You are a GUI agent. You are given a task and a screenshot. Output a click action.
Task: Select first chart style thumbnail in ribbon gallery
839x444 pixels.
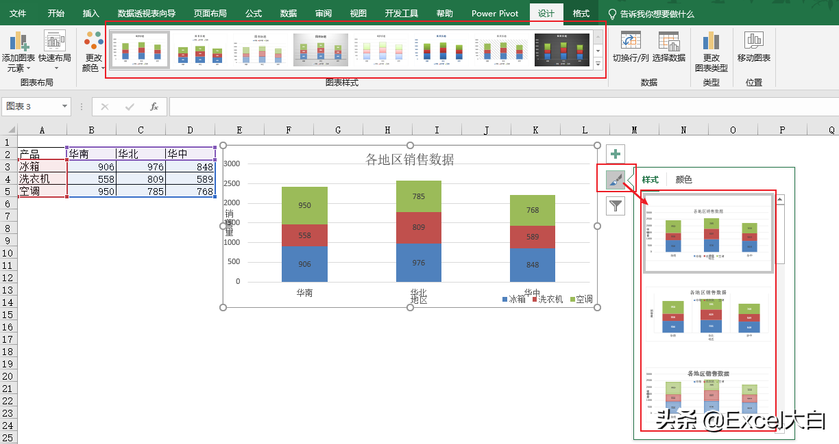coord(139,49)
